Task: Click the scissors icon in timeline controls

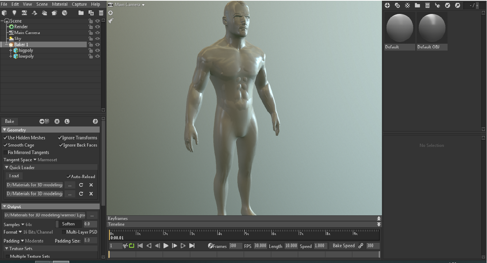Action: tap(125, 245)
